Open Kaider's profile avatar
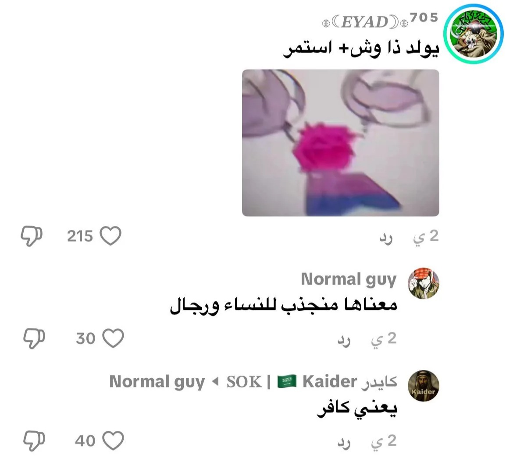The image size is (513, 461). [x=424, y=386]
